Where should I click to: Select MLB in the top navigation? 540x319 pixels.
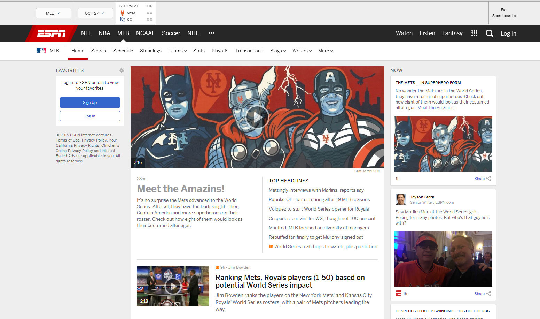(x=123, y=33)
